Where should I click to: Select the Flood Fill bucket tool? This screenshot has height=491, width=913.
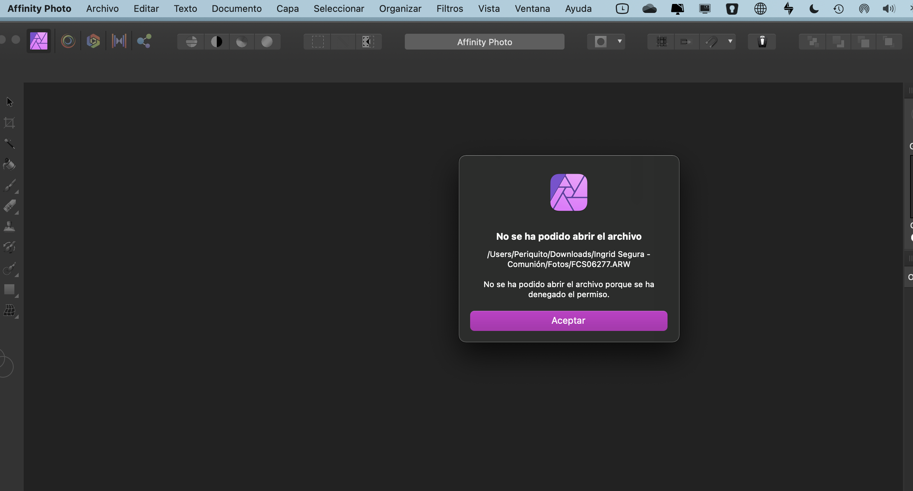coord(9,164)
